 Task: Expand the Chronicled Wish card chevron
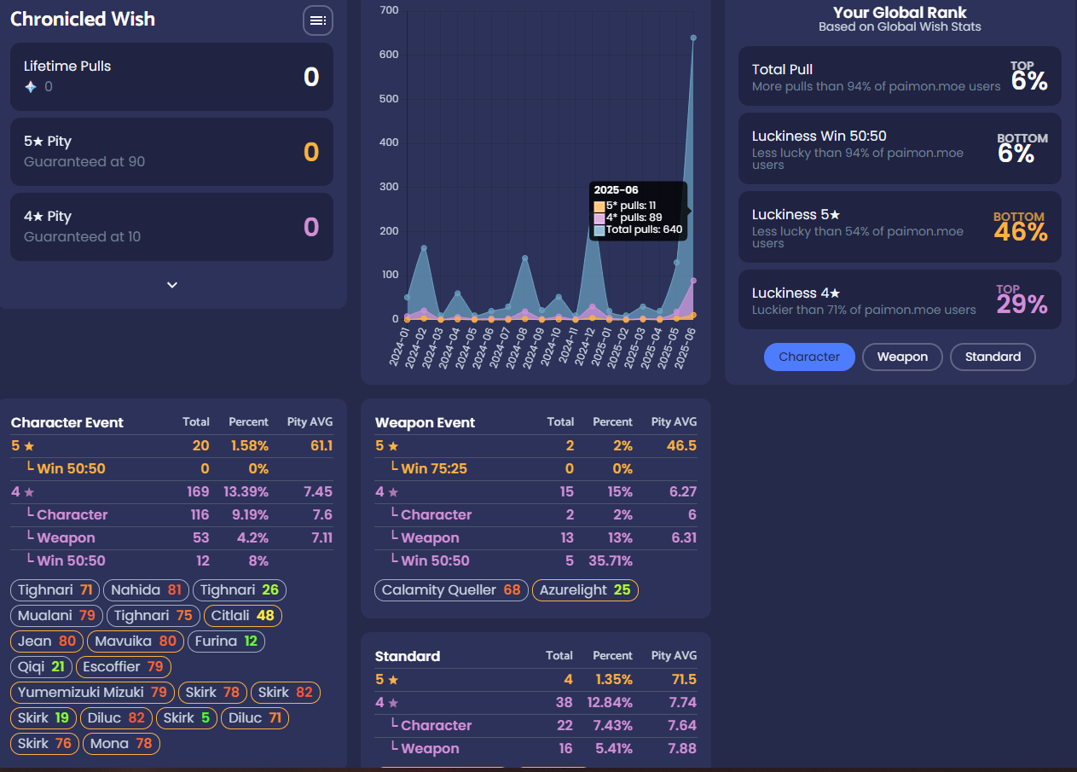(x=172, y=285)
